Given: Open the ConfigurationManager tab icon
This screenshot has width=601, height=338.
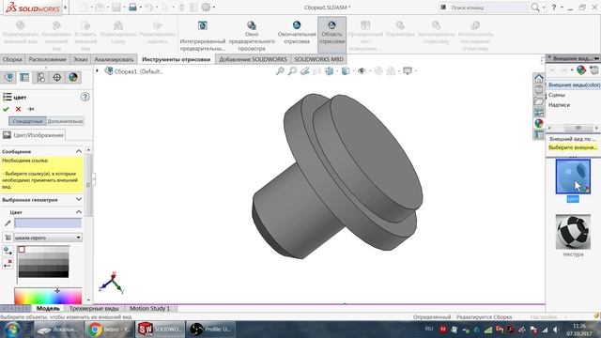Looking at the screenshot, I should 40,77.
